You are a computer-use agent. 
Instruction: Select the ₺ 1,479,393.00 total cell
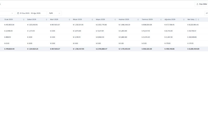124,49
